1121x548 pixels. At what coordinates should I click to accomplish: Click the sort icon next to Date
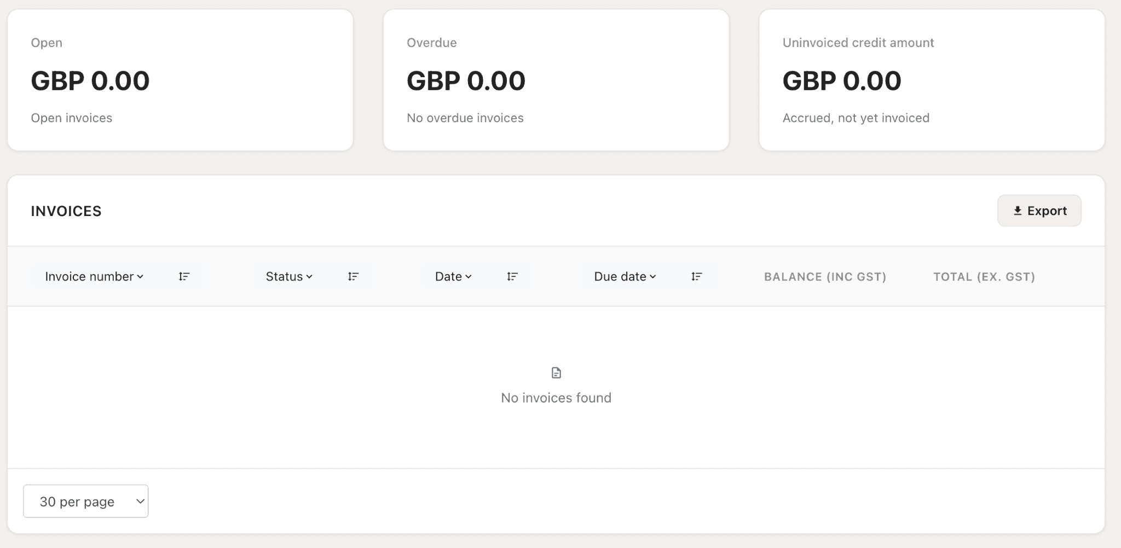[x=512, y=277]
